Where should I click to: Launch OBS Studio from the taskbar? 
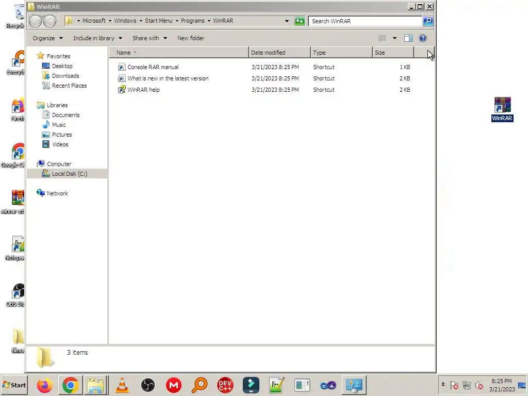[147, 385]
